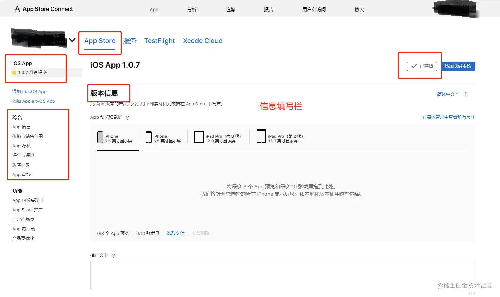Image resolution: width=500 pixels, height=297 pixels.
Task: Click the 推广文本 text input area
Action: pos(282,276)
